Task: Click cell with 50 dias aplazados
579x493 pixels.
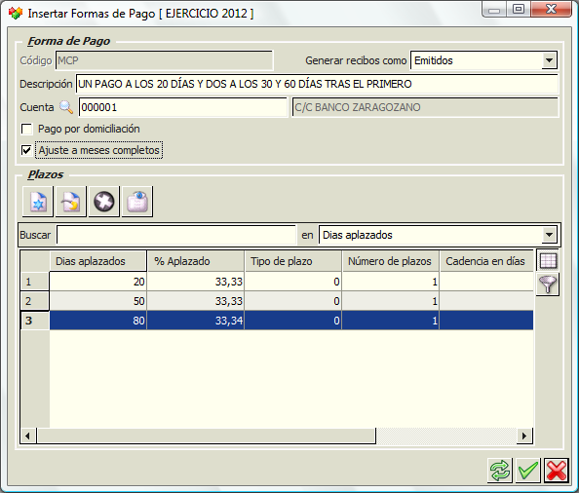Action: (x=97, y=301)
